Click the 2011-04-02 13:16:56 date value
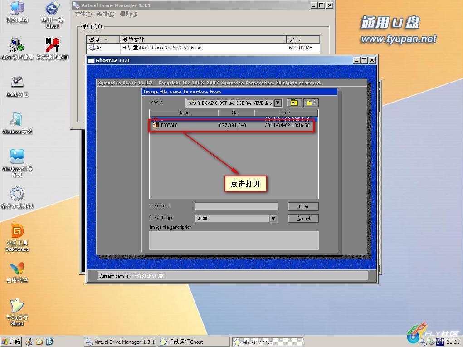Viewport: 463px width, 347px height. 287,125
